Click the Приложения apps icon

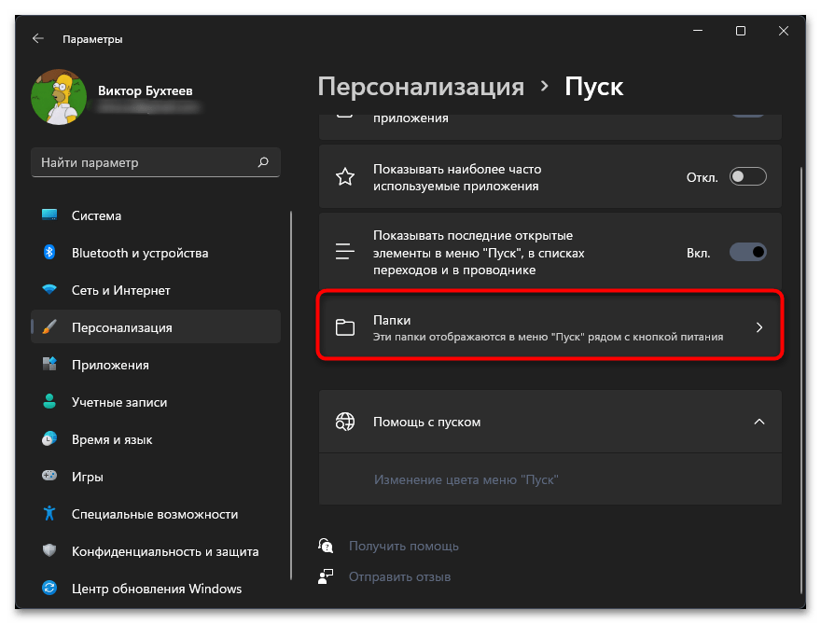(49, 365)
